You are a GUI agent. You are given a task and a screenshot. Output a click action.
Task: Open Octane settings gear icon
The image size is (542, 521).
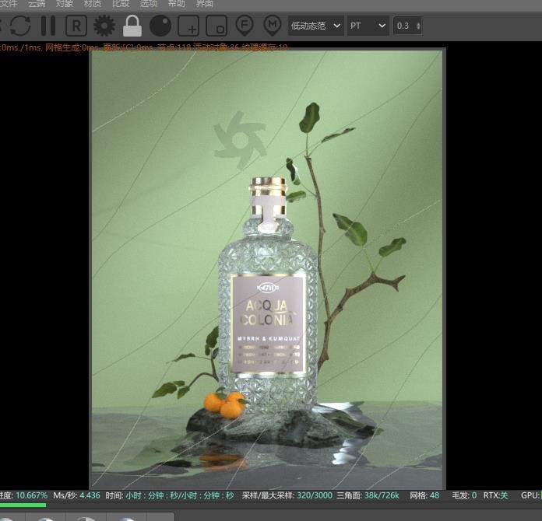click(104, 26)
